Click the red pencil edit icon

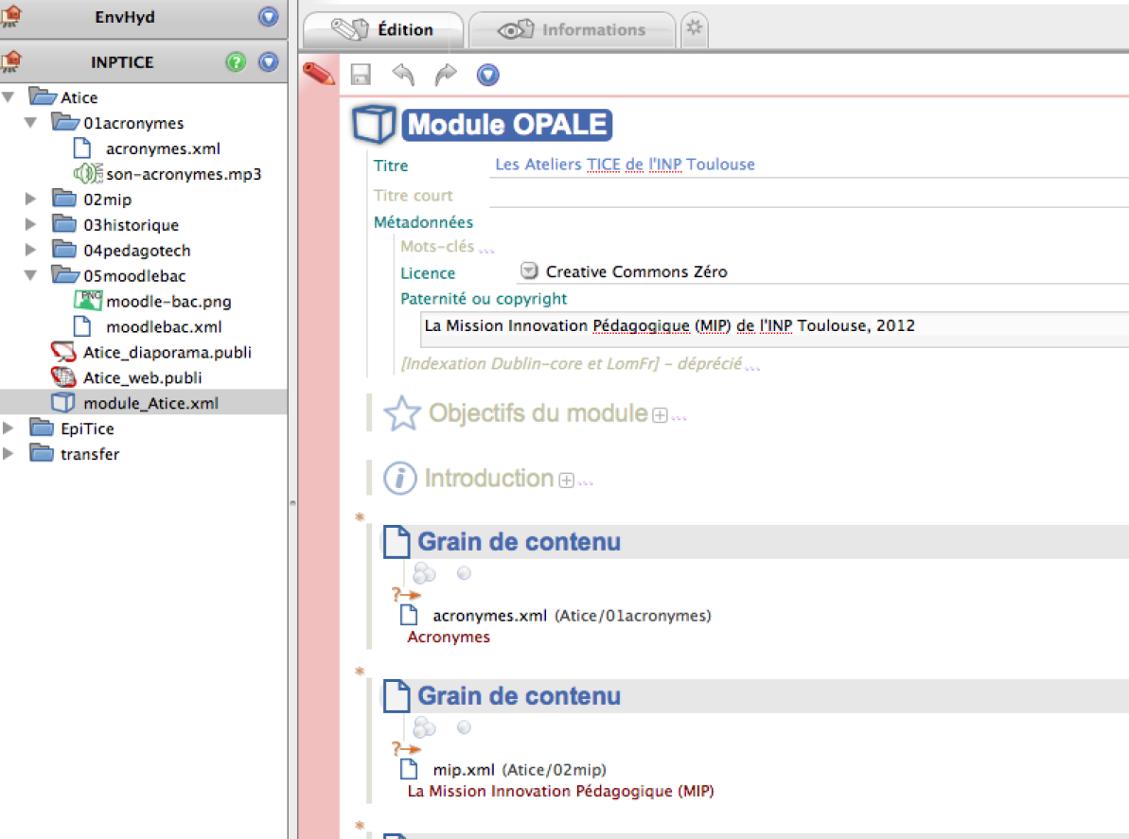point(319,73)
